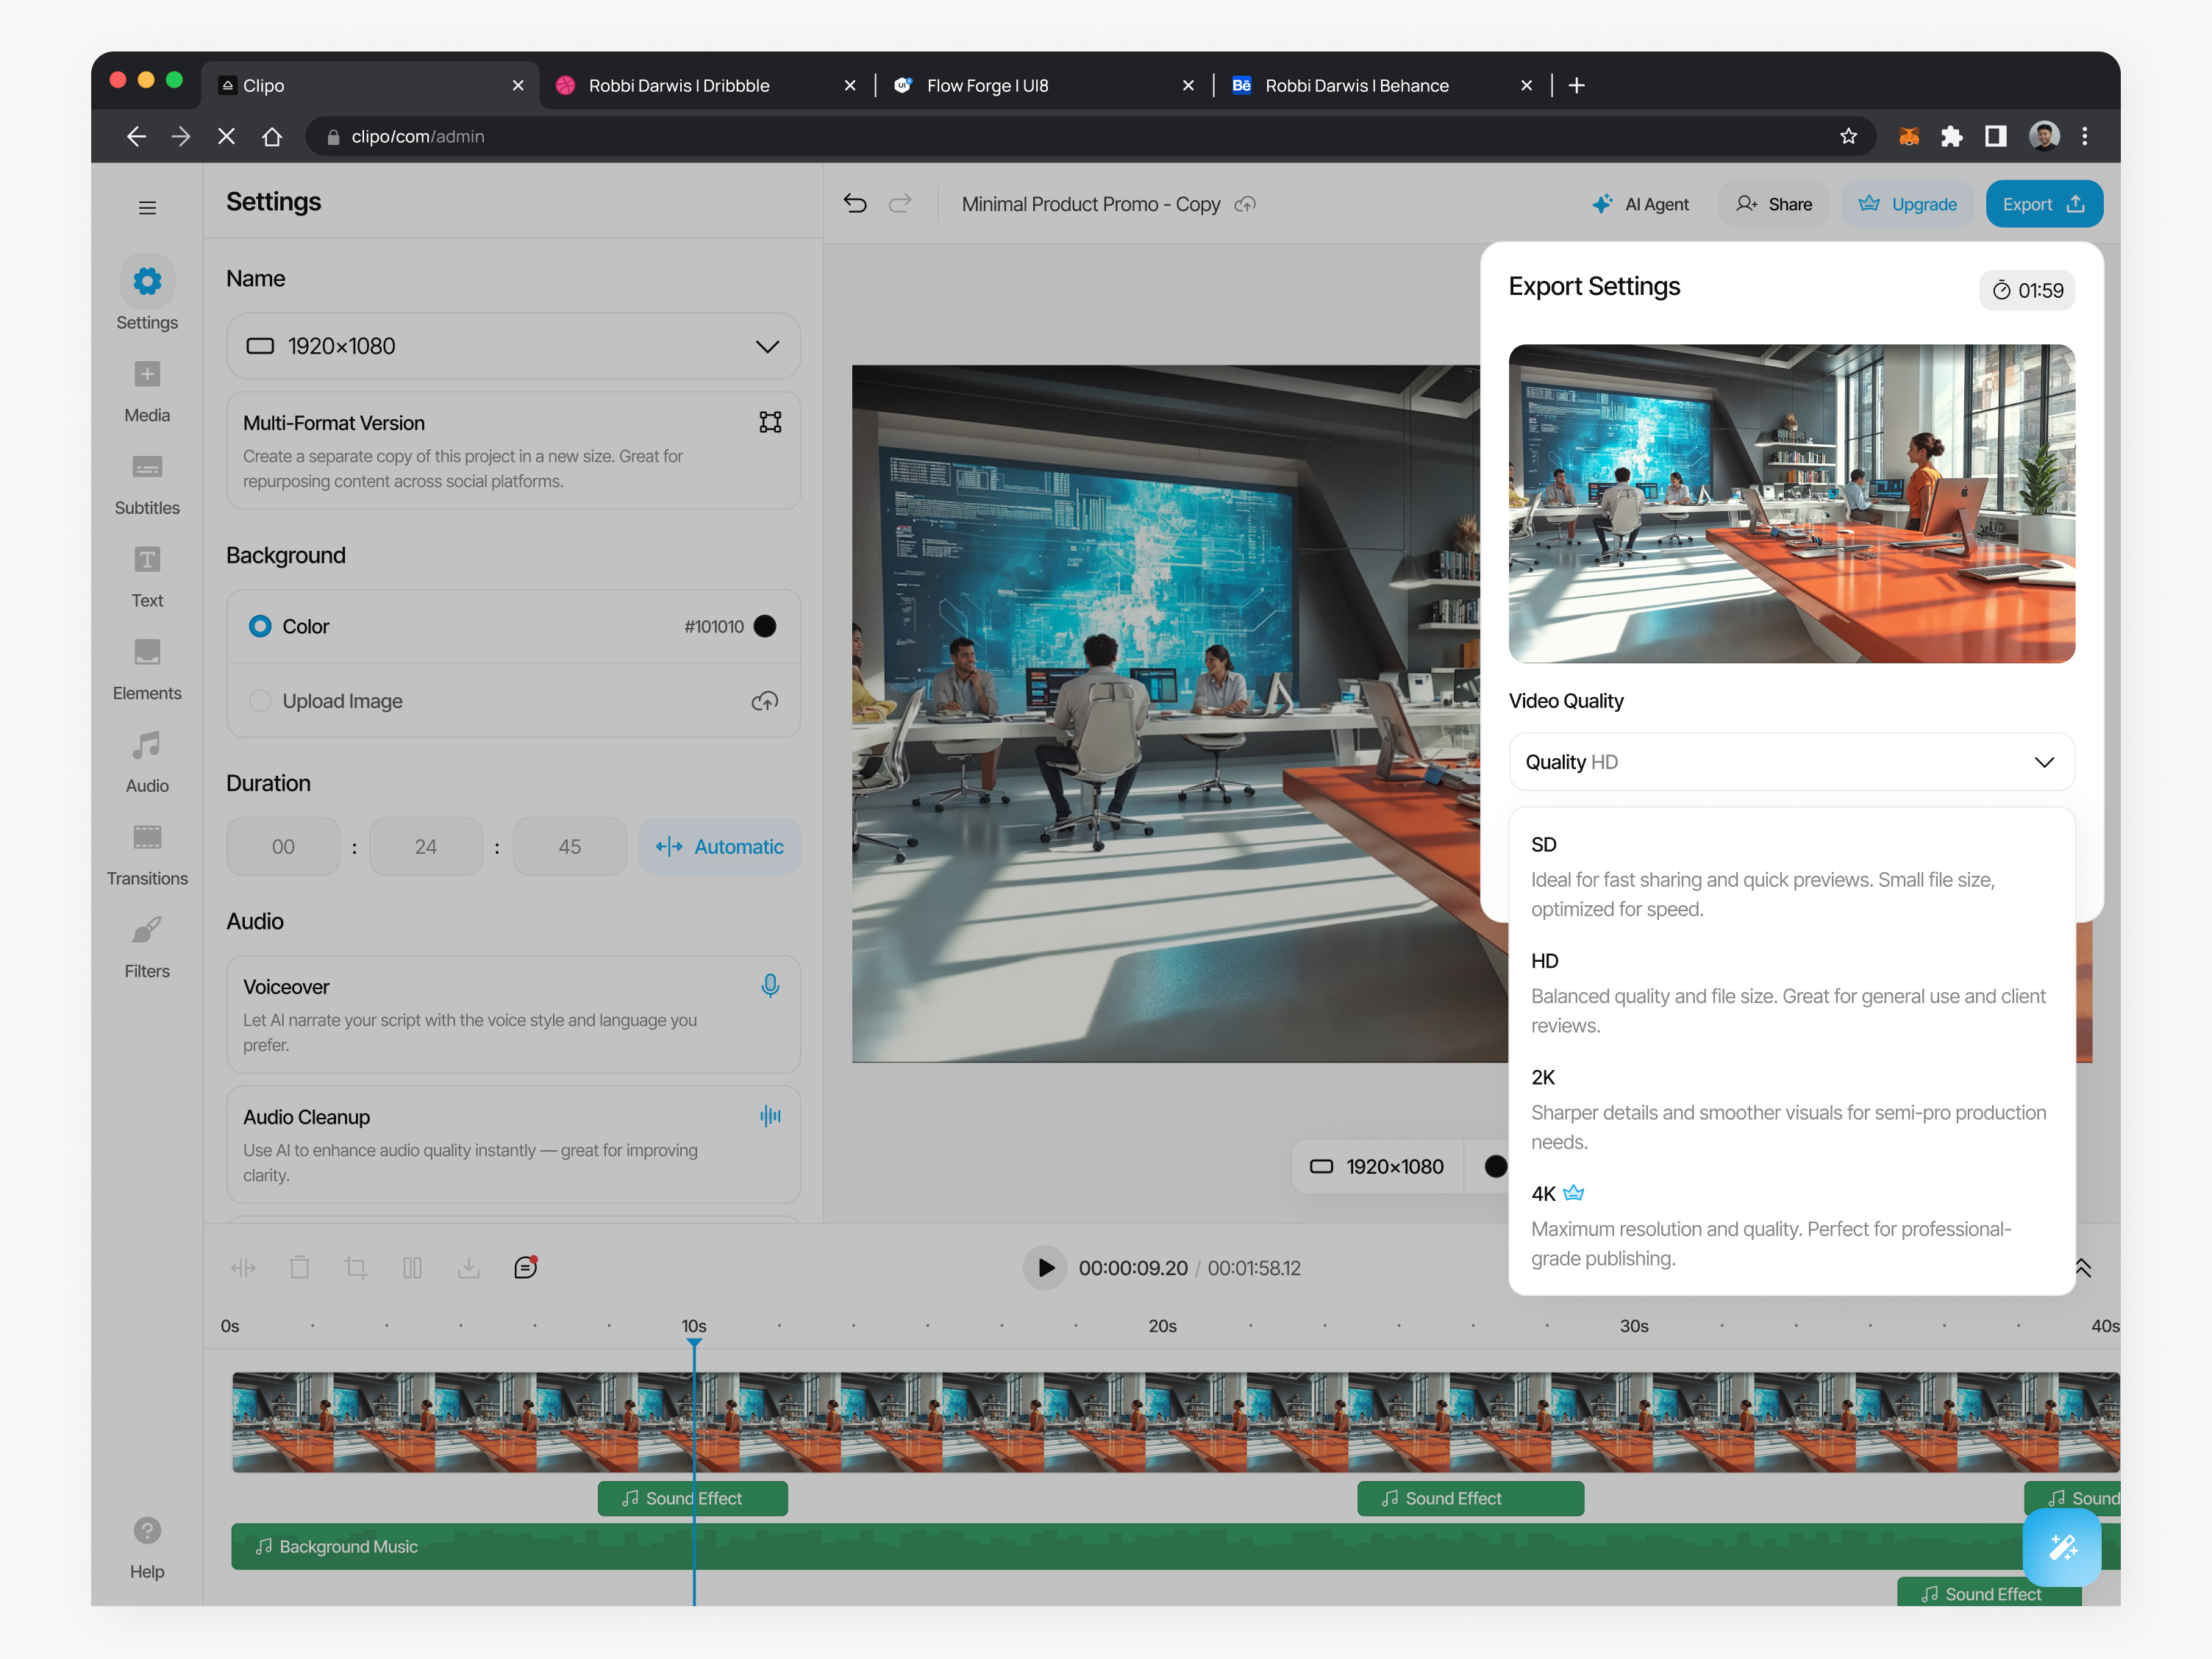Collapse the export settings panel chevron
This screenshot has width=2212, height=1659.
pyautogui.click(x=2085, y=1267)
